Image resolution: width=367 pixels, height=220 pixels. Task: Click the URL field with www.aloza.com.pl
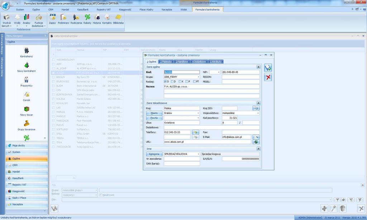[x=208, y=142]
